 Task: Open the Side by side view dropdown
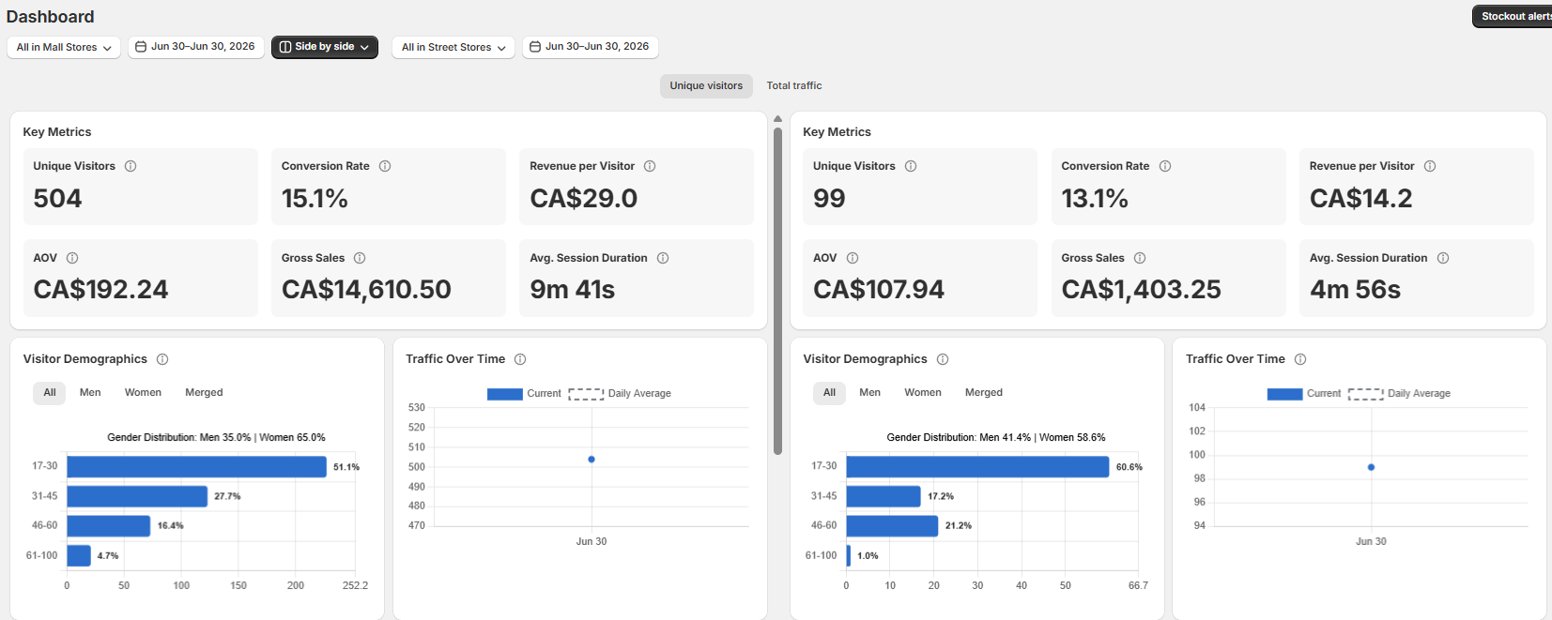(325, 47)
